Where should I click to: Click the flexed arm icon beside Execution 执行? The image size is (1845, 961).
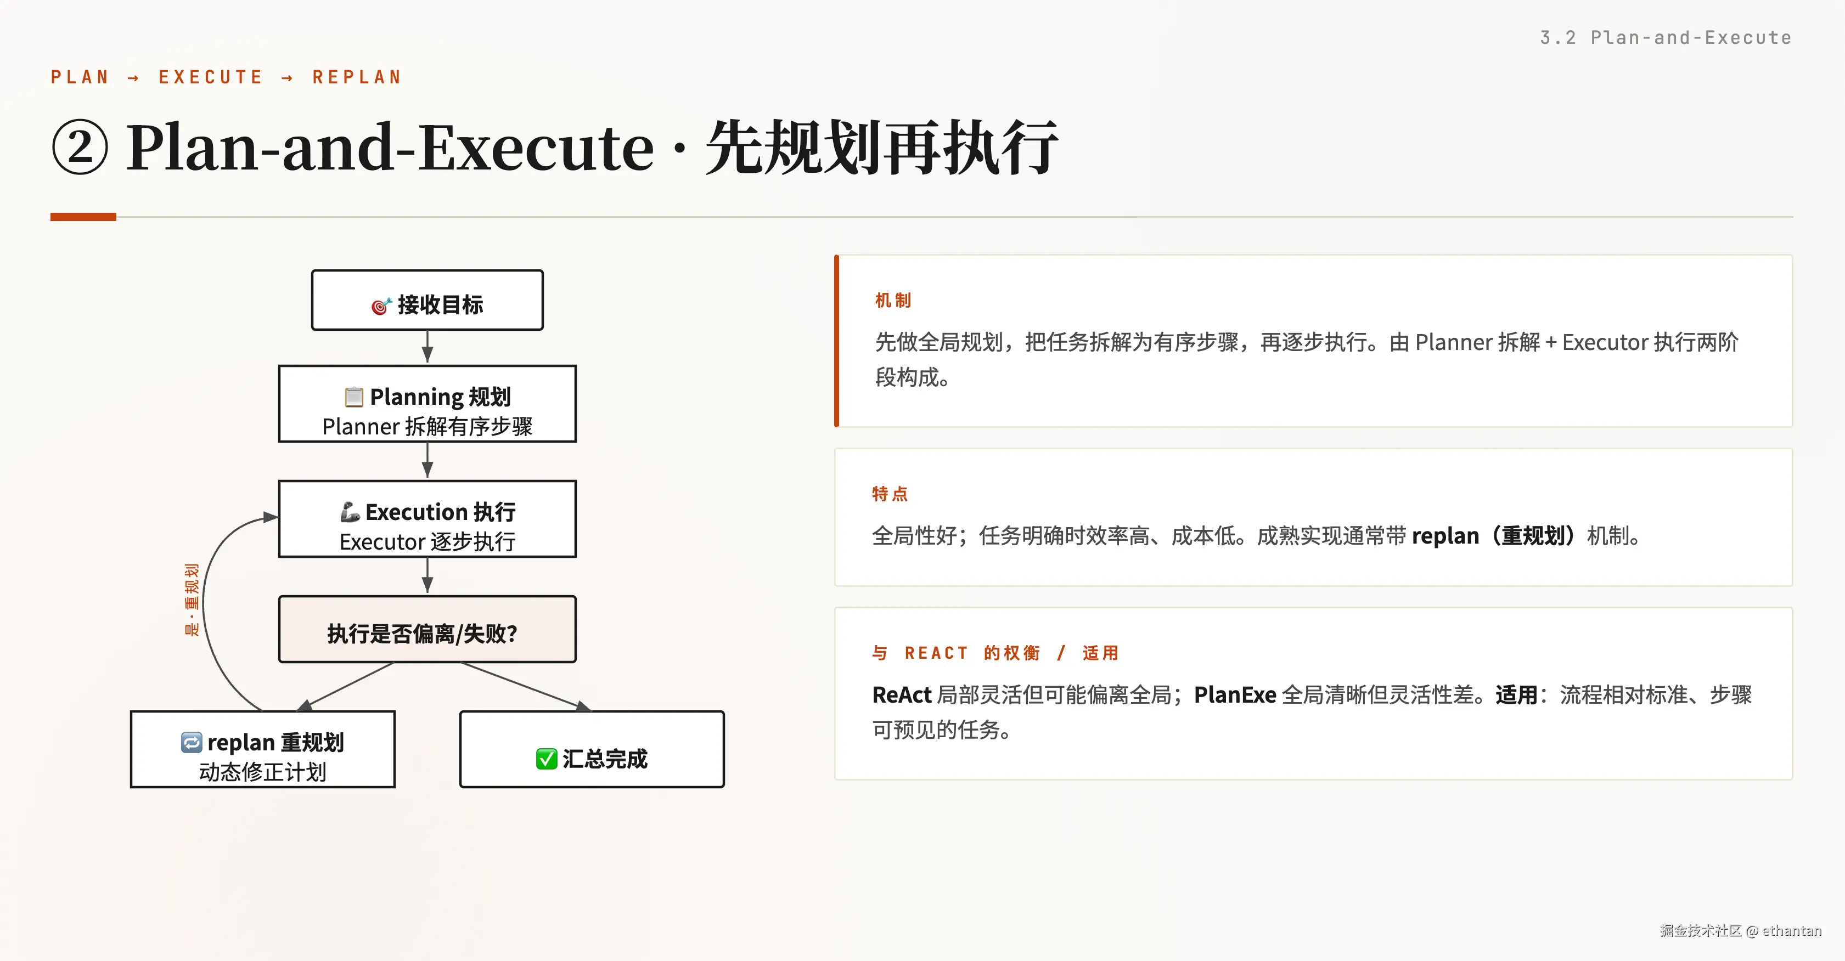click(350, 512)
